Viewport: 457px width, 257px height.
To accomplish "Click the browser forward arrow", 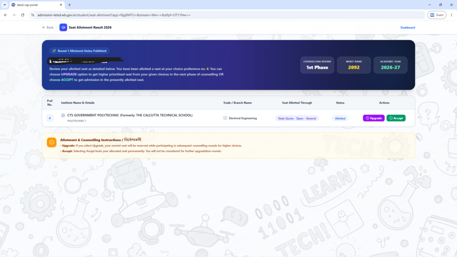I will click(x=14, y=15).
